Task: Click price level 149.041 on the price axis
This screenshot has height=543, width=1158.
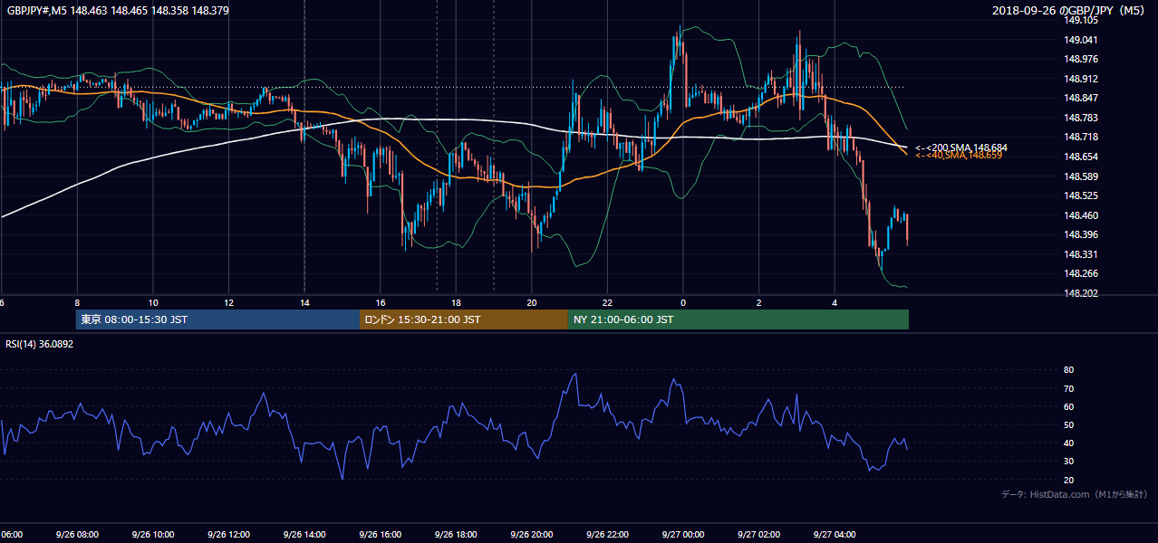Action: point(1081,40)
